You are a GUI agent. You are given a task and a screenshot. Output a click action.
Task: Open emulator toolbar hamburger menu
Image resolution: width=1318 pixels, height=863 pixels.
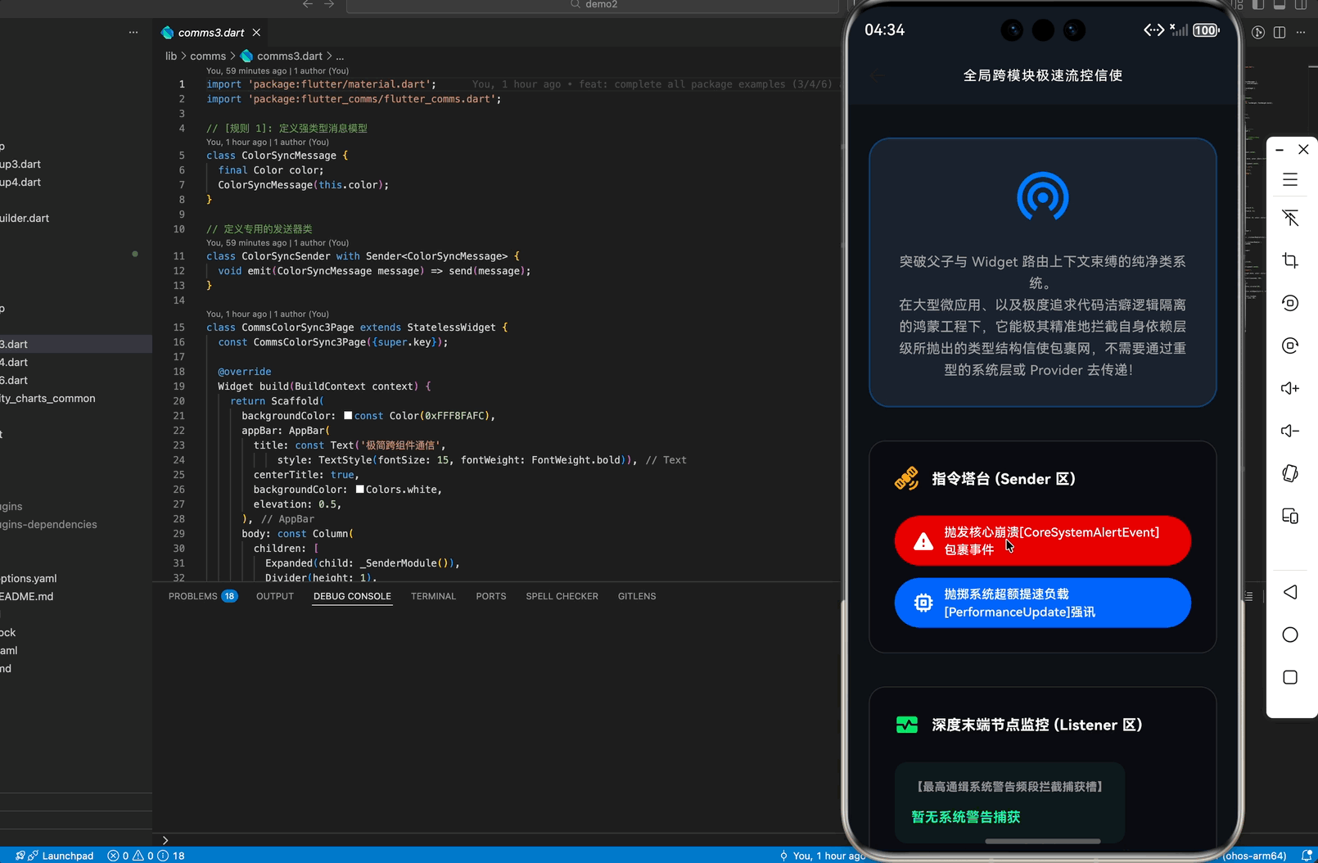(x=1290, y=179)
